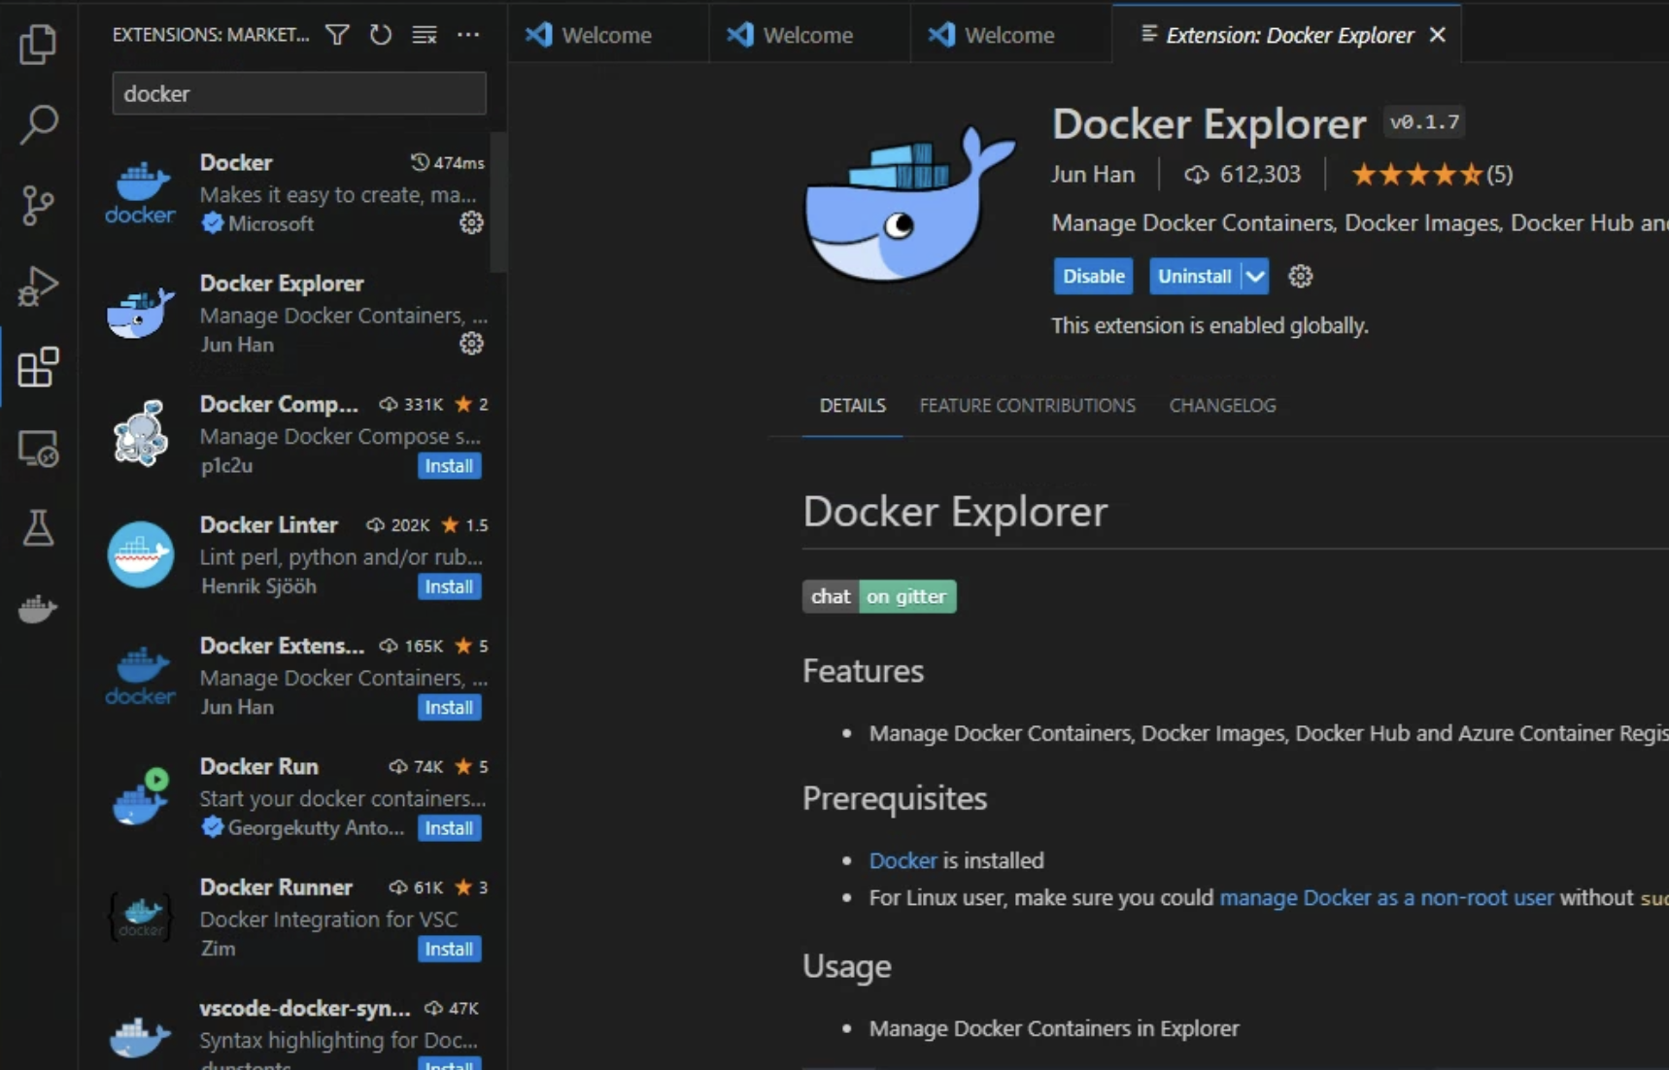Click the extensions list scrollbar
This screenshot has width=1669, height=1070.
pos(498,202)
